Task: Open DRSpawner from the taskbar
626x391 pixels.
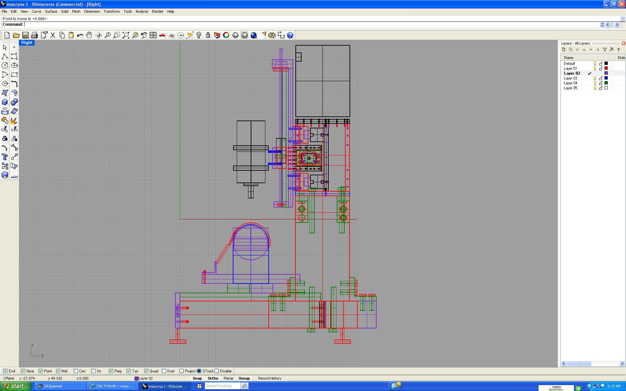Action: coord(60,386)
